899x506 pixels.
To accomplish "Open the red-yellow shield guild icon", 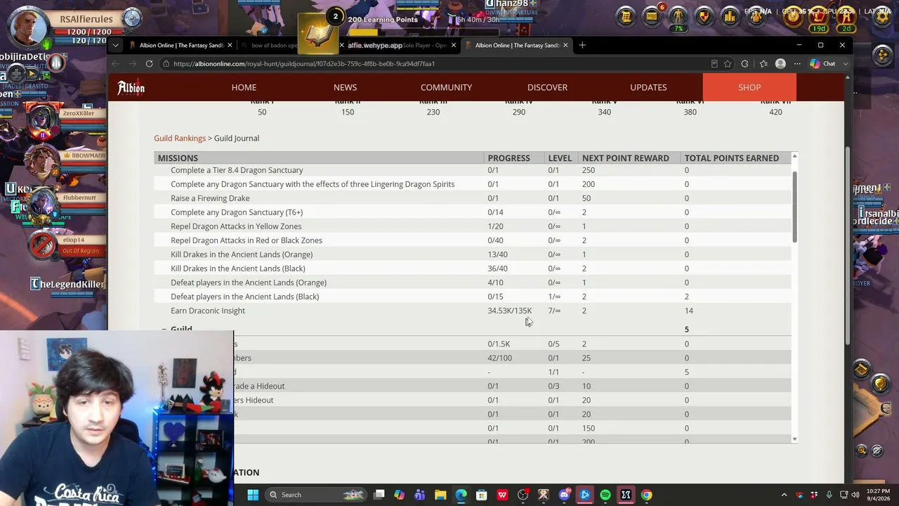I will [704, 16].
